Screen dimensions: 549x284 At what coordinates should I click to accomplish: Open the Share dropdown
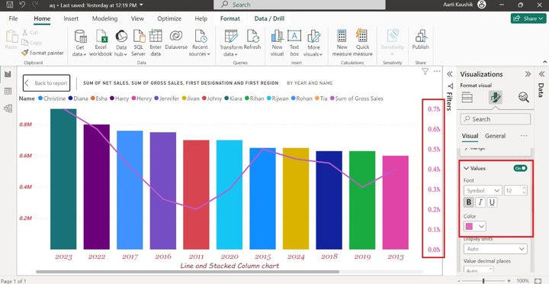[x=528, y=18]
